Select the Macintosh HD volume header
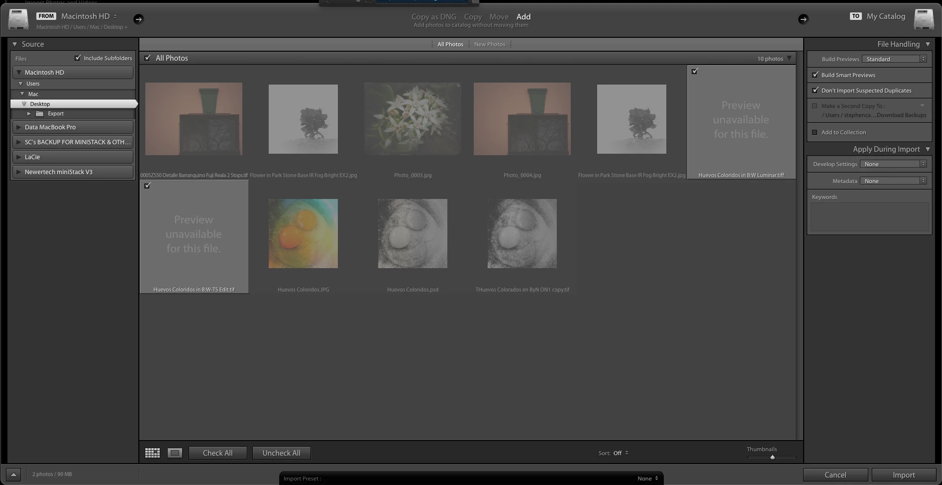Image resolution: width=942 pixels, height=485 pixels. tap(73, 72)
